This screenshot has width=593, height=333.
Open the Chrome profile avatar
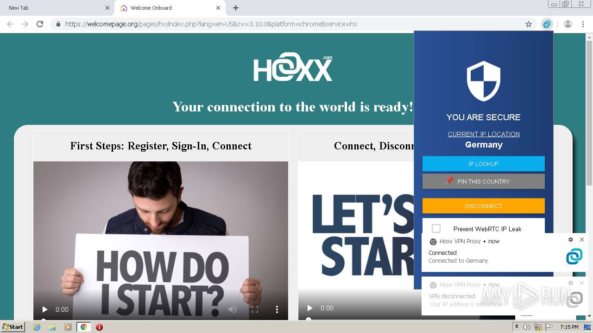pyautogui.click(x=568, y=24)
